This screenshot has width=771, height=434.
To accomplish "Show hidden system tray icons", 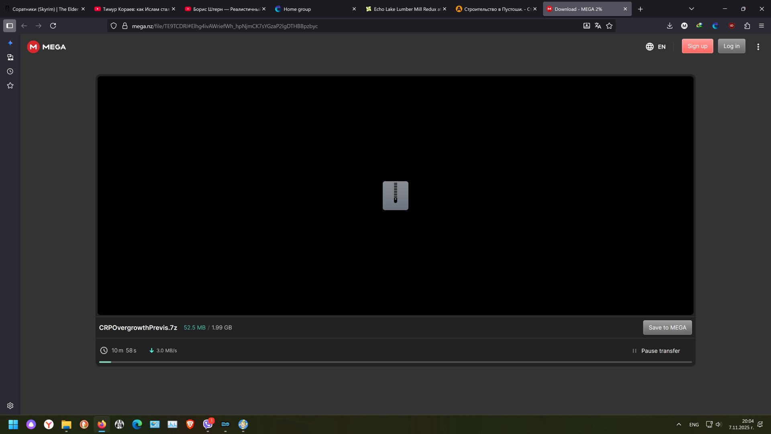I will tap(679, 424).
